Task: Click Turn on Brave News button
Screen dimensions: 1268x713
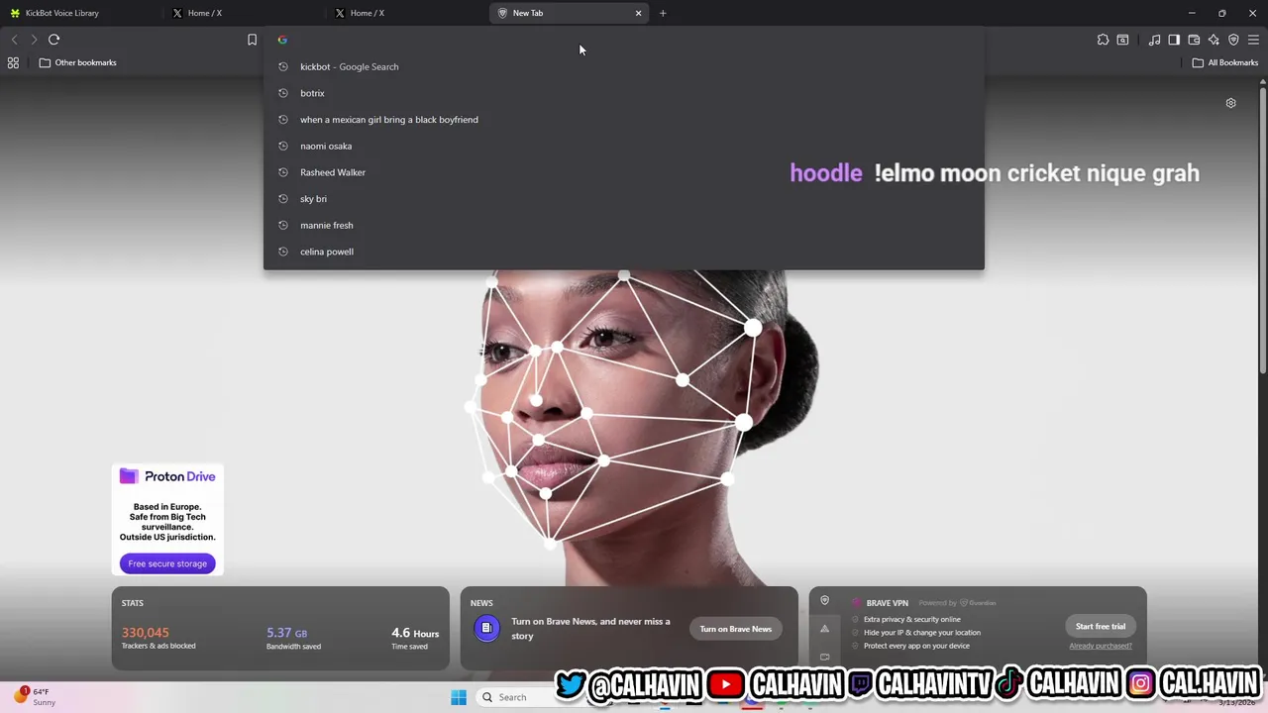Action: [736, 629]
